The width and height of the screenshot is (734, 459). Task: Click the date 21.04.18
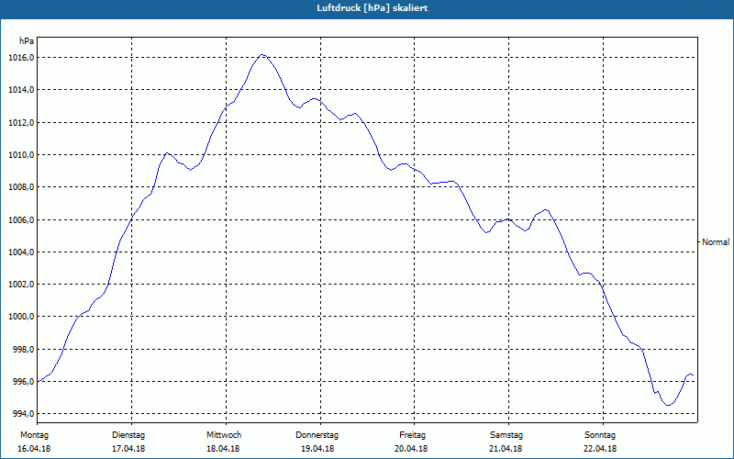(x=506, y=449)
